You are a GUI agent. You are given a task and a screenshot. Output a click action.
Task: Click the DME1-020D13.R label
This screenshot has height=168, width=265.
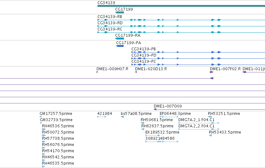pos(151,69)
